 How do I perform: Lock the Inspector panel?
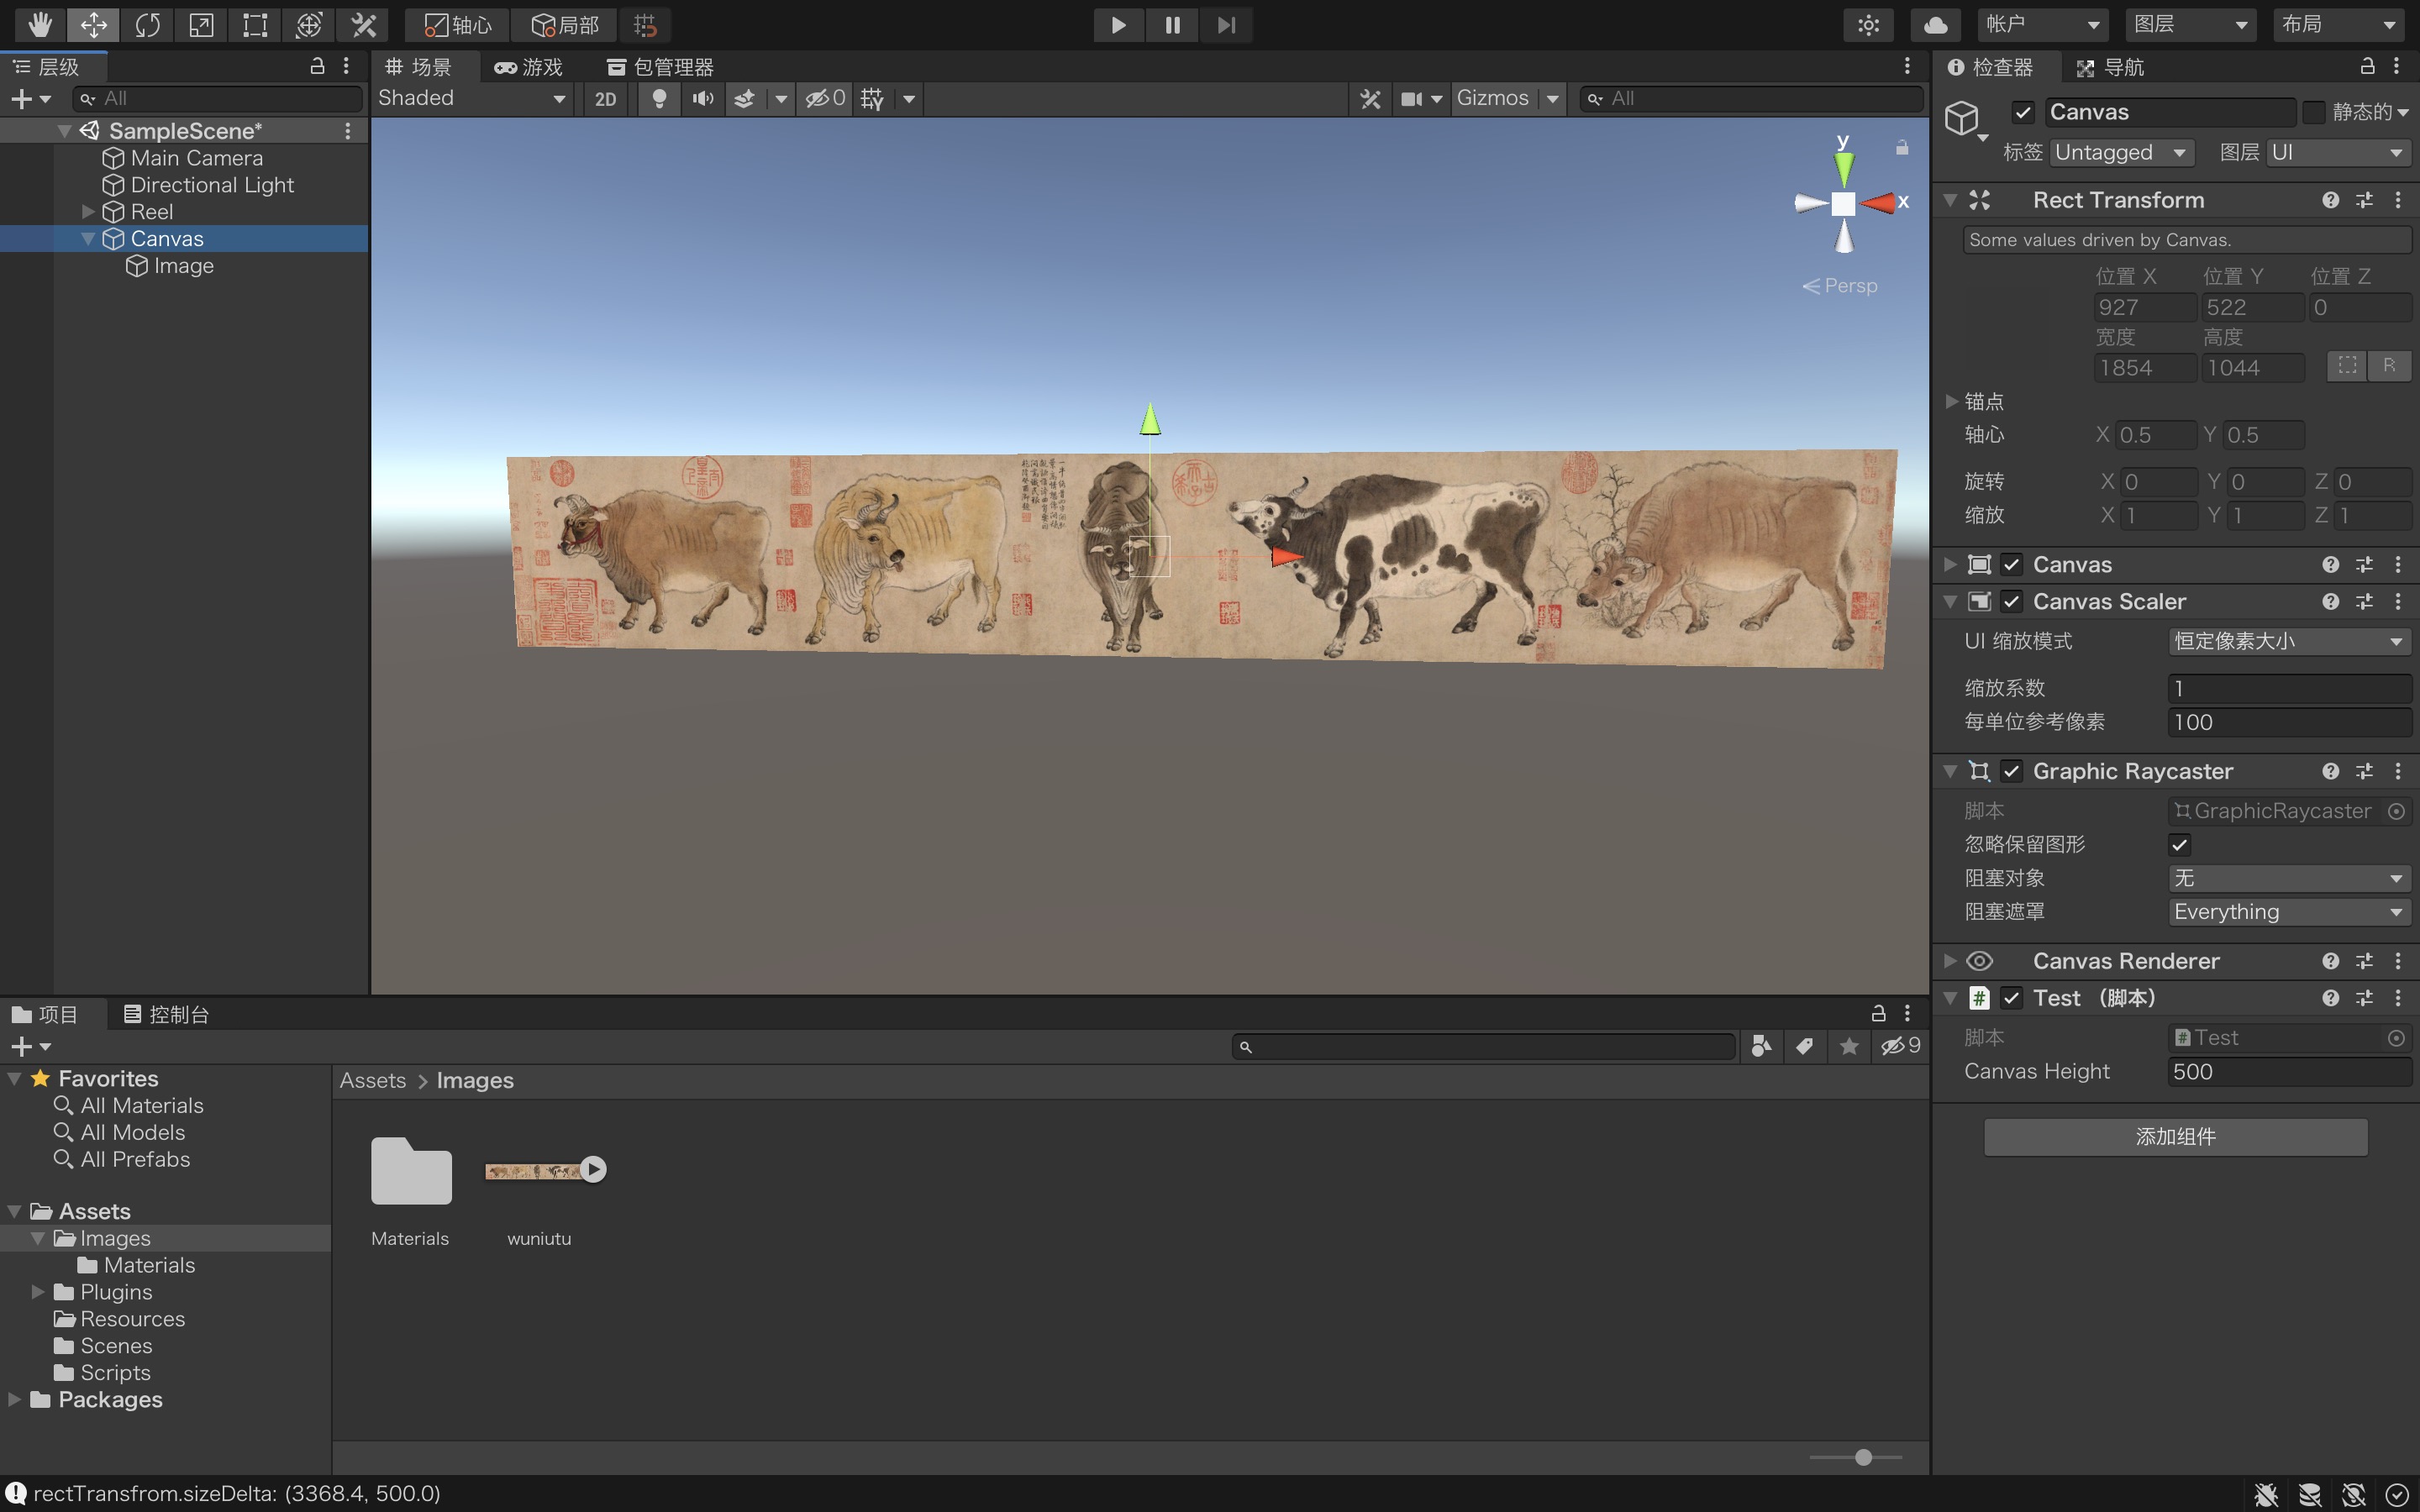(2366, 66)
